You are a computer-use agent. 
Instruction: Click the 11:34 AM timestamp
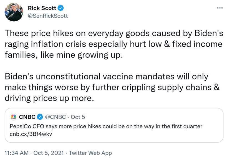pyautogui.click(x=17, y=153)
